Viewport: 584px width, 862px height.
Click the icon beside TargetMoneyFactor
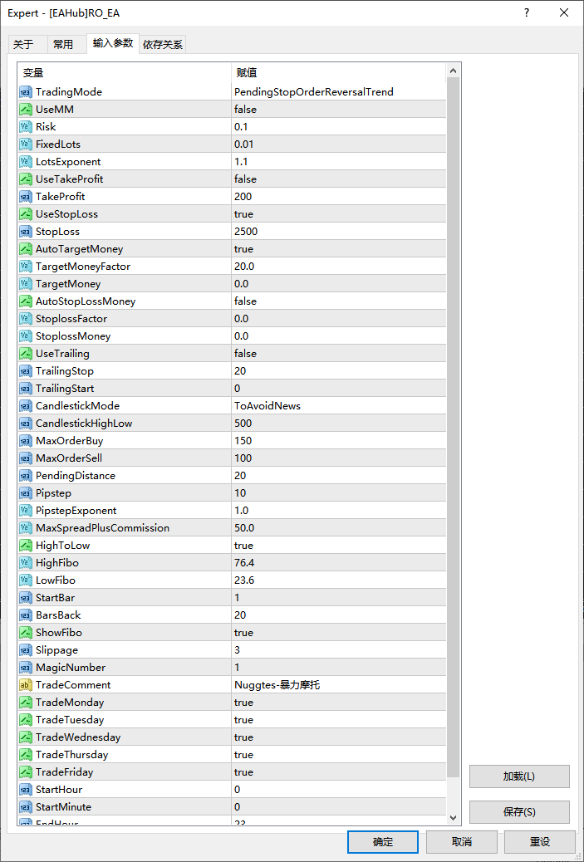pyautogui.click(x=26, y=266)
